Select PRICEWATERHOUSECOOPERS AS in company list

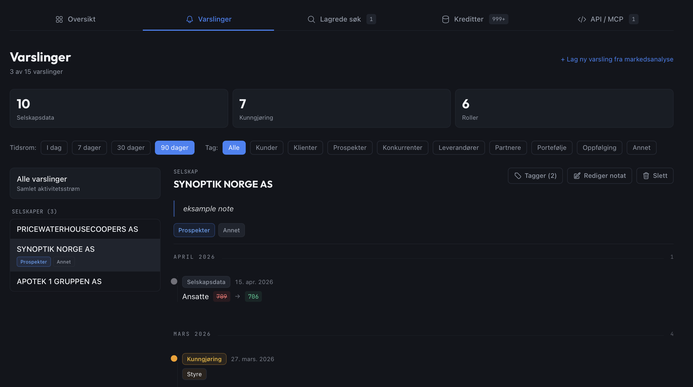[85, 229]
